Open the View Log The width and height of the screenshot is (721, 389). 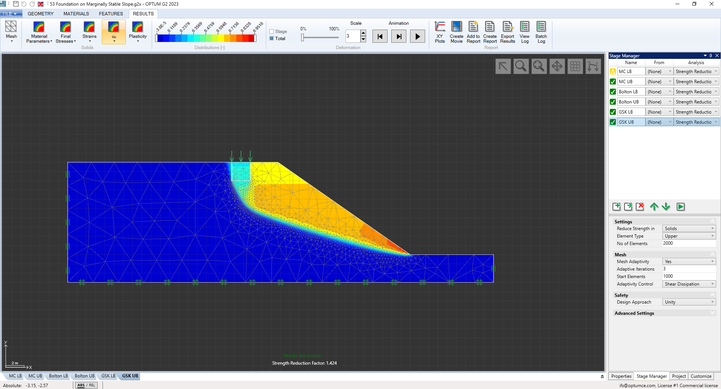tap(525, 32)
